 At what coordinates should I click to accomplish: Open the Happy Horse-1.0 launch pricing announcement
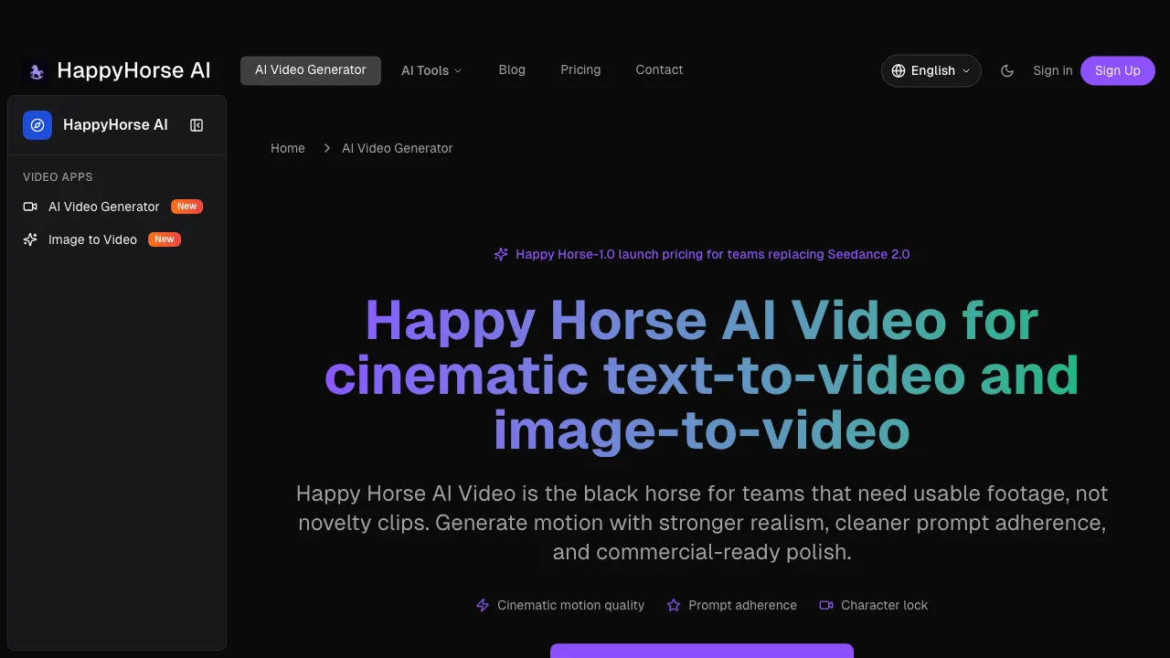pyautogui.click(x=702, y=254)
